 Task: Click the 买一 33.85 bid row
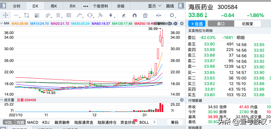click(x=211, y=72)
